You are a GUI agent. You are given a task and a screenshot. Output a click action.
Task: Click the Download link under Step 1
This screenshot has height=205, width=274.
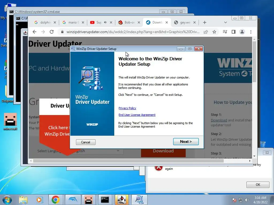pos(219,120)
